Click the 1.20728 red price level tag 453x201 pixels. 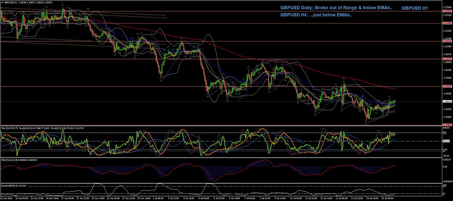coord(447,59)
